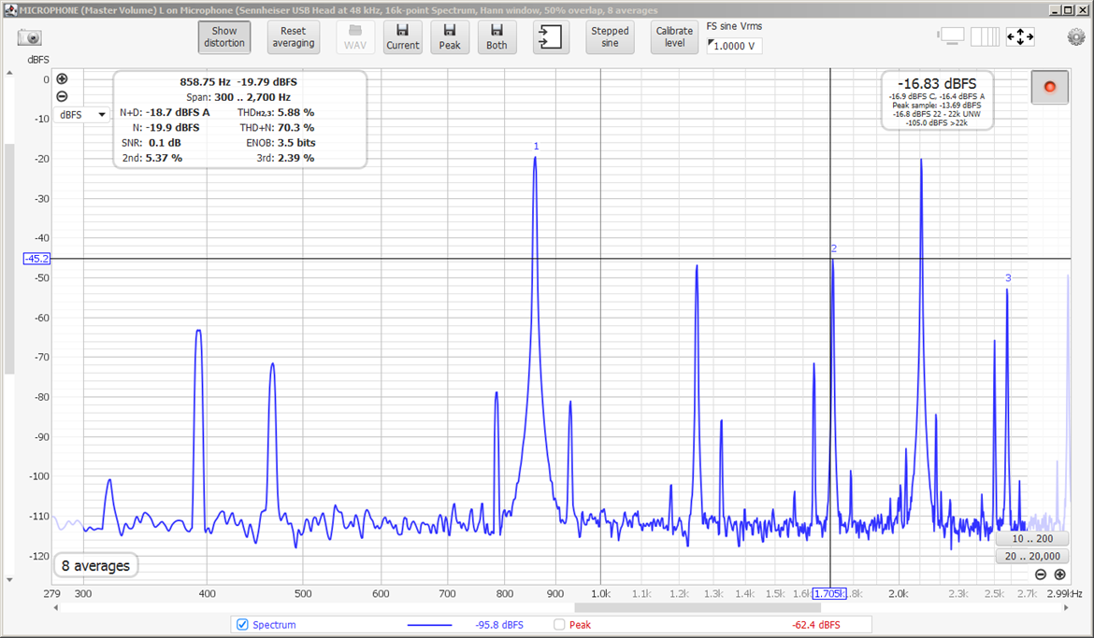The width and height of the screenshot is (1094, 638).
Task: Save the Peak trace
Action: coord(450,36)
